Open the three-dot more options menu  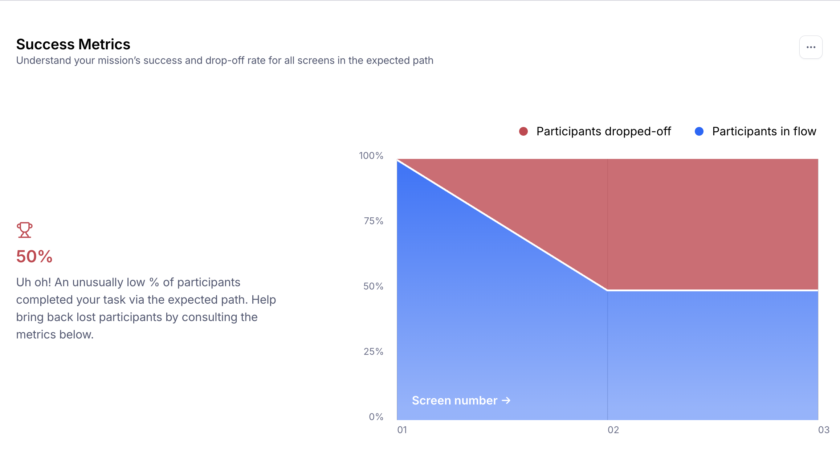click(811, 47)
